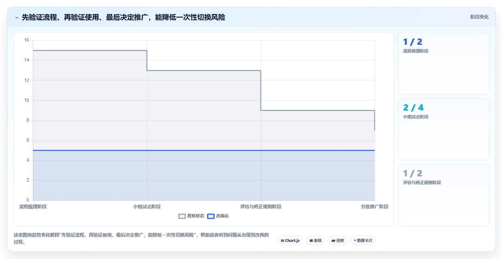Select the 数据卡片 tag chip
503x259 pixels.
coord(363,240)
